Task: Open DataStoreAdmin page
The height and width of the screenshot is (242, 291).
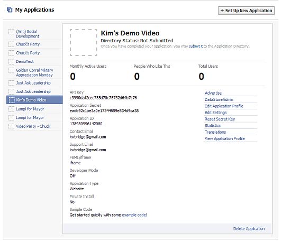Action: pos(219,99)
